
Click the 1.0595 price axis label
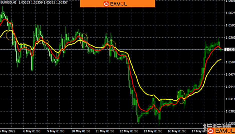point(230,25)
